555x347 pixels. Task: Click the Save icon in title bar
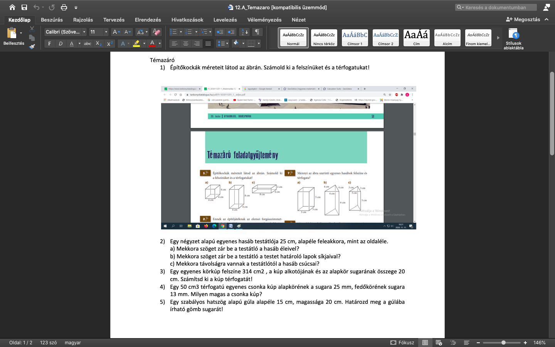[x=24, y=7]
